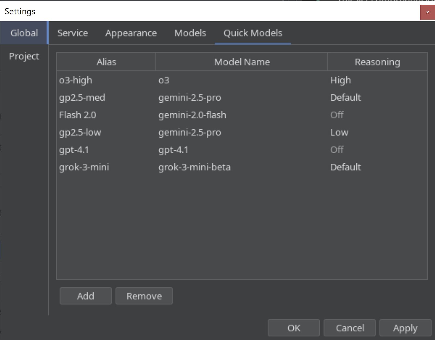Switch to the Service tab
The height and width of the screenshot is (340, 435).
click(x=73, y=33)
